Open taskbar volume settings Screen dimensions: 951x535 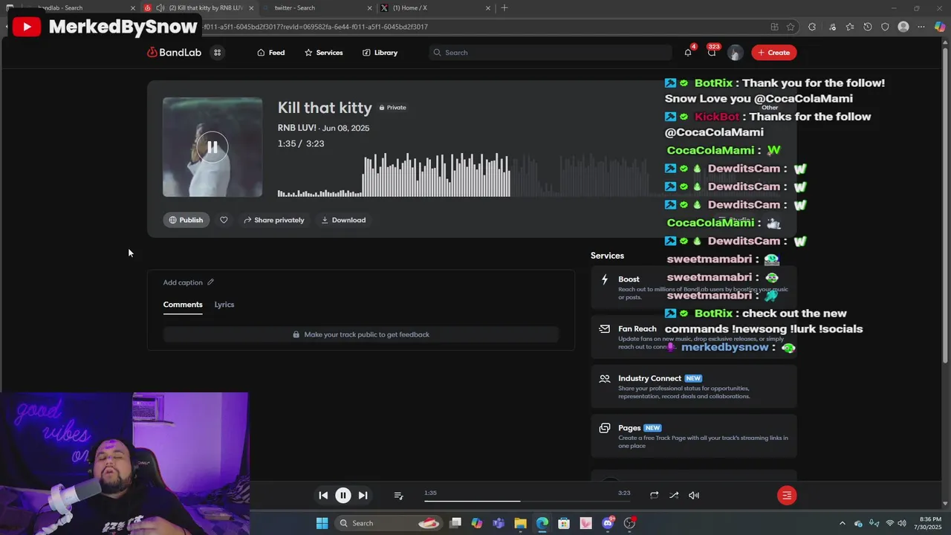click(902, 523)
